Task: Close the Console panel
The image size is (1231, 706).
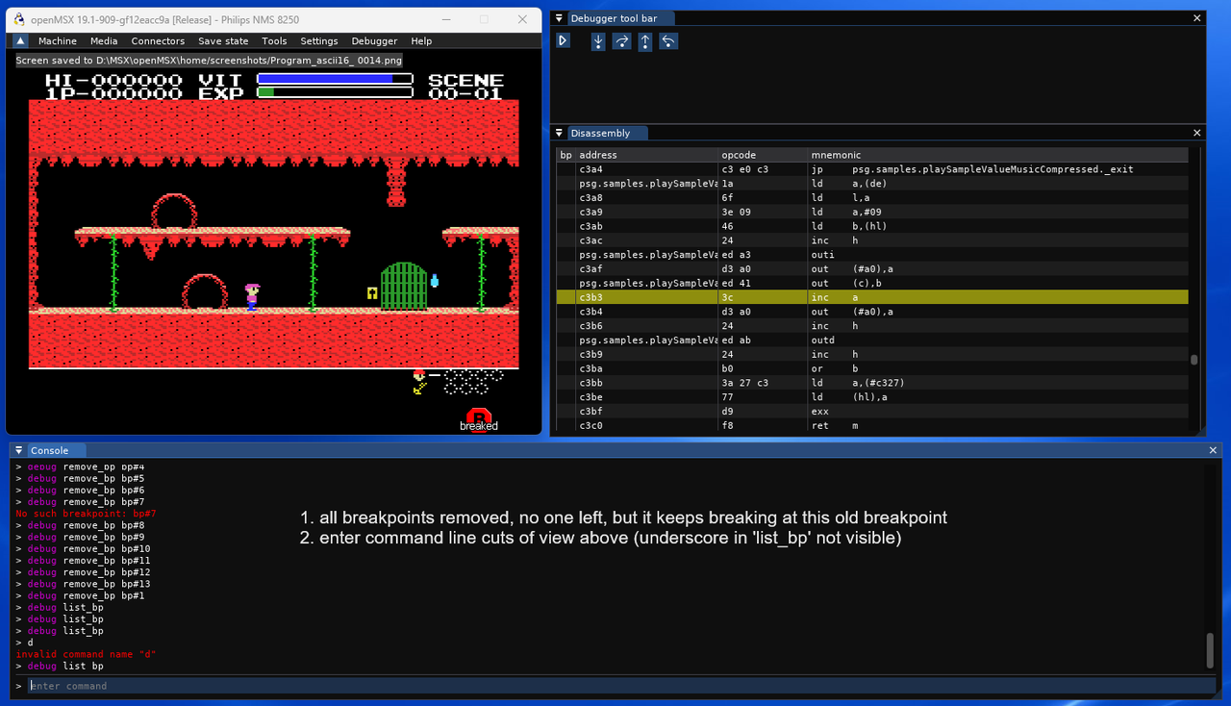Action: click(1212, 450)
